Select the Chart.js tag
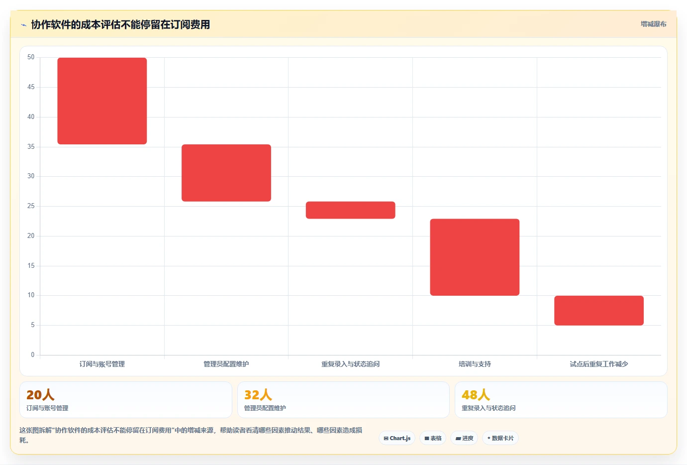The image size is (687, 465). (x=397, y=438)
